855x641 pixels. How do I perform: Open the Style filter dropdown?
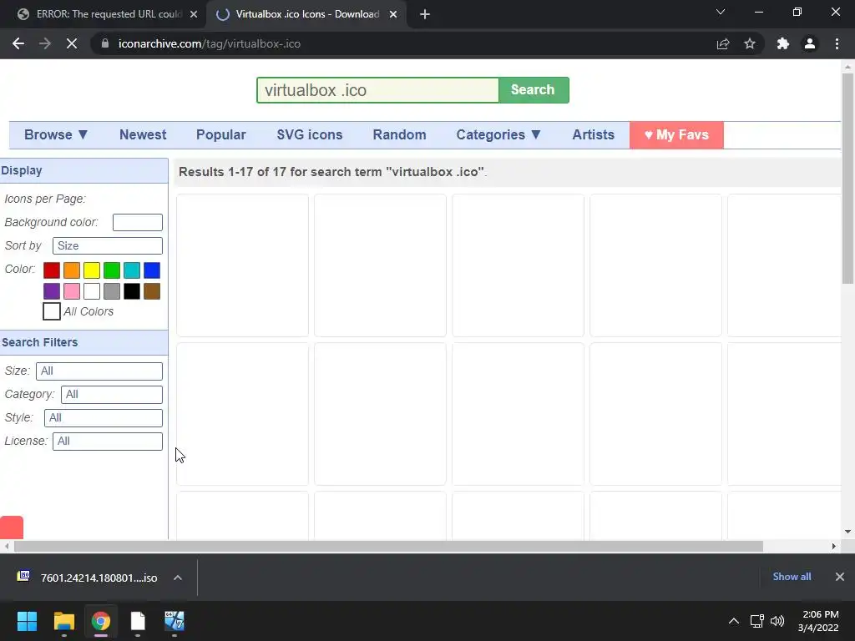104,418
